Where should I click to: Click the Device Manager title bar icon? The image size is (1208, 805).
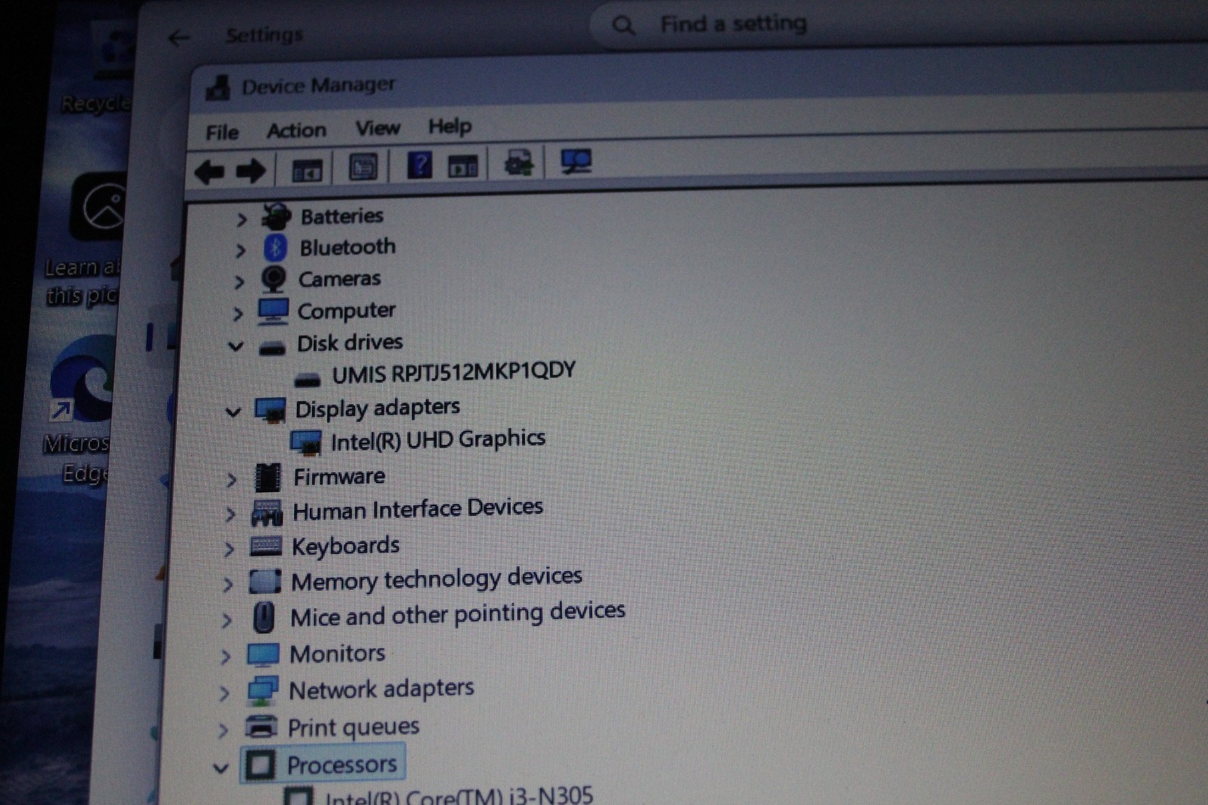pos(218,88)
